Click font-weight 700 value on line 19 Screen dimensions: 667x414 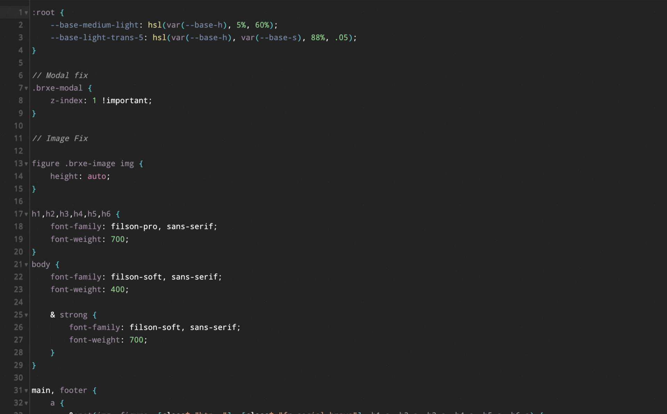[118, 239]
